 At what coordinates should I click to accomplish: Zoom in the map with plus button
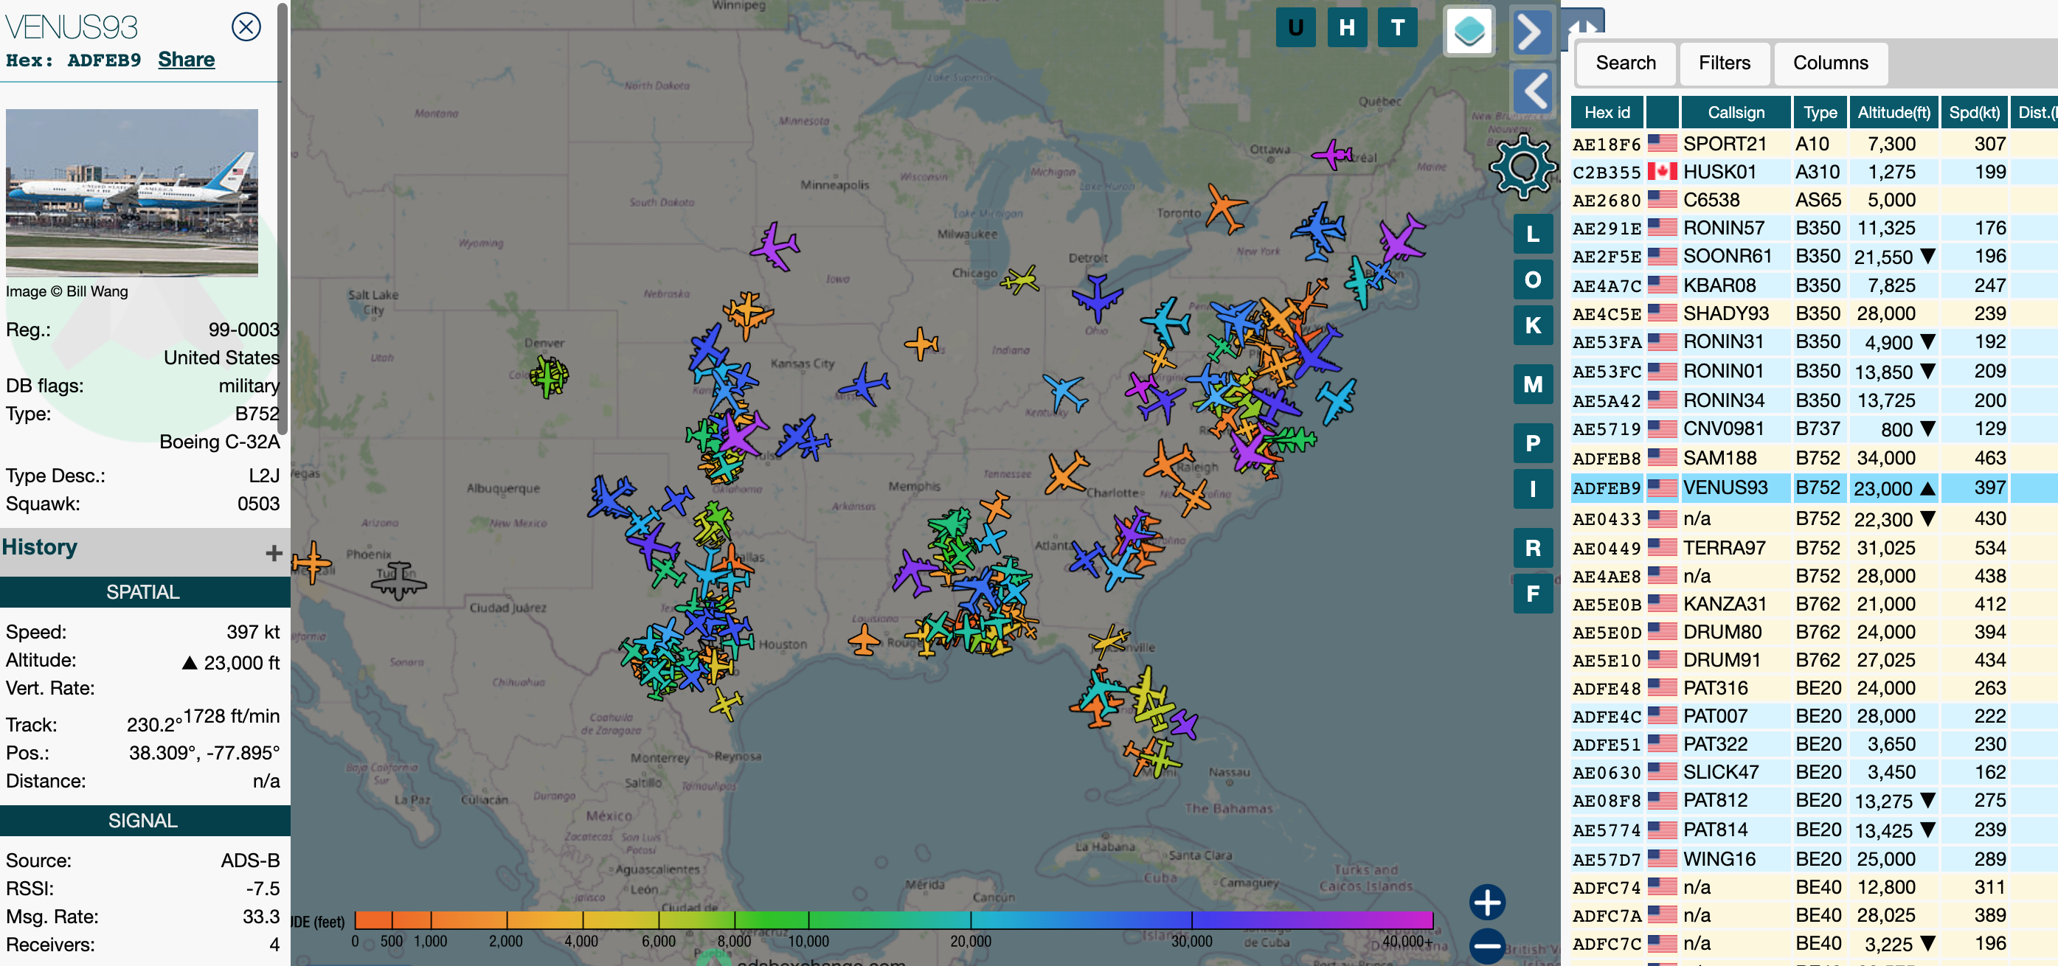coord(1487,902)
